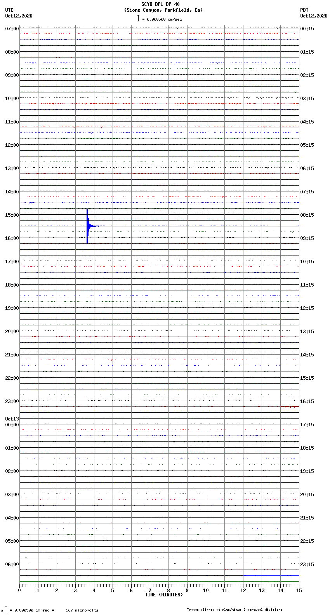Select the 20:00 UTC time label

(x=12, y=332)
